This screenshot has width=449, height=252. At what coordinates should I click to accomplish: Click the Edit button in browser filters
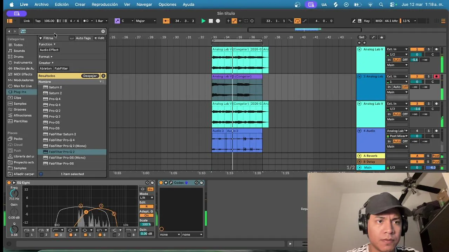pyautogui.click(x=99, y=38)
